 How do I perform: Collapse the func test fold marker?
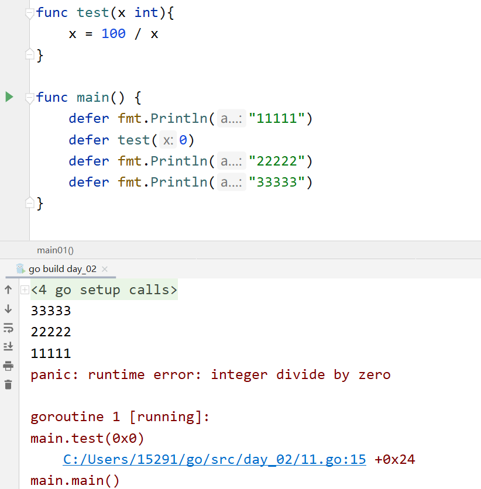click(30, 13)
